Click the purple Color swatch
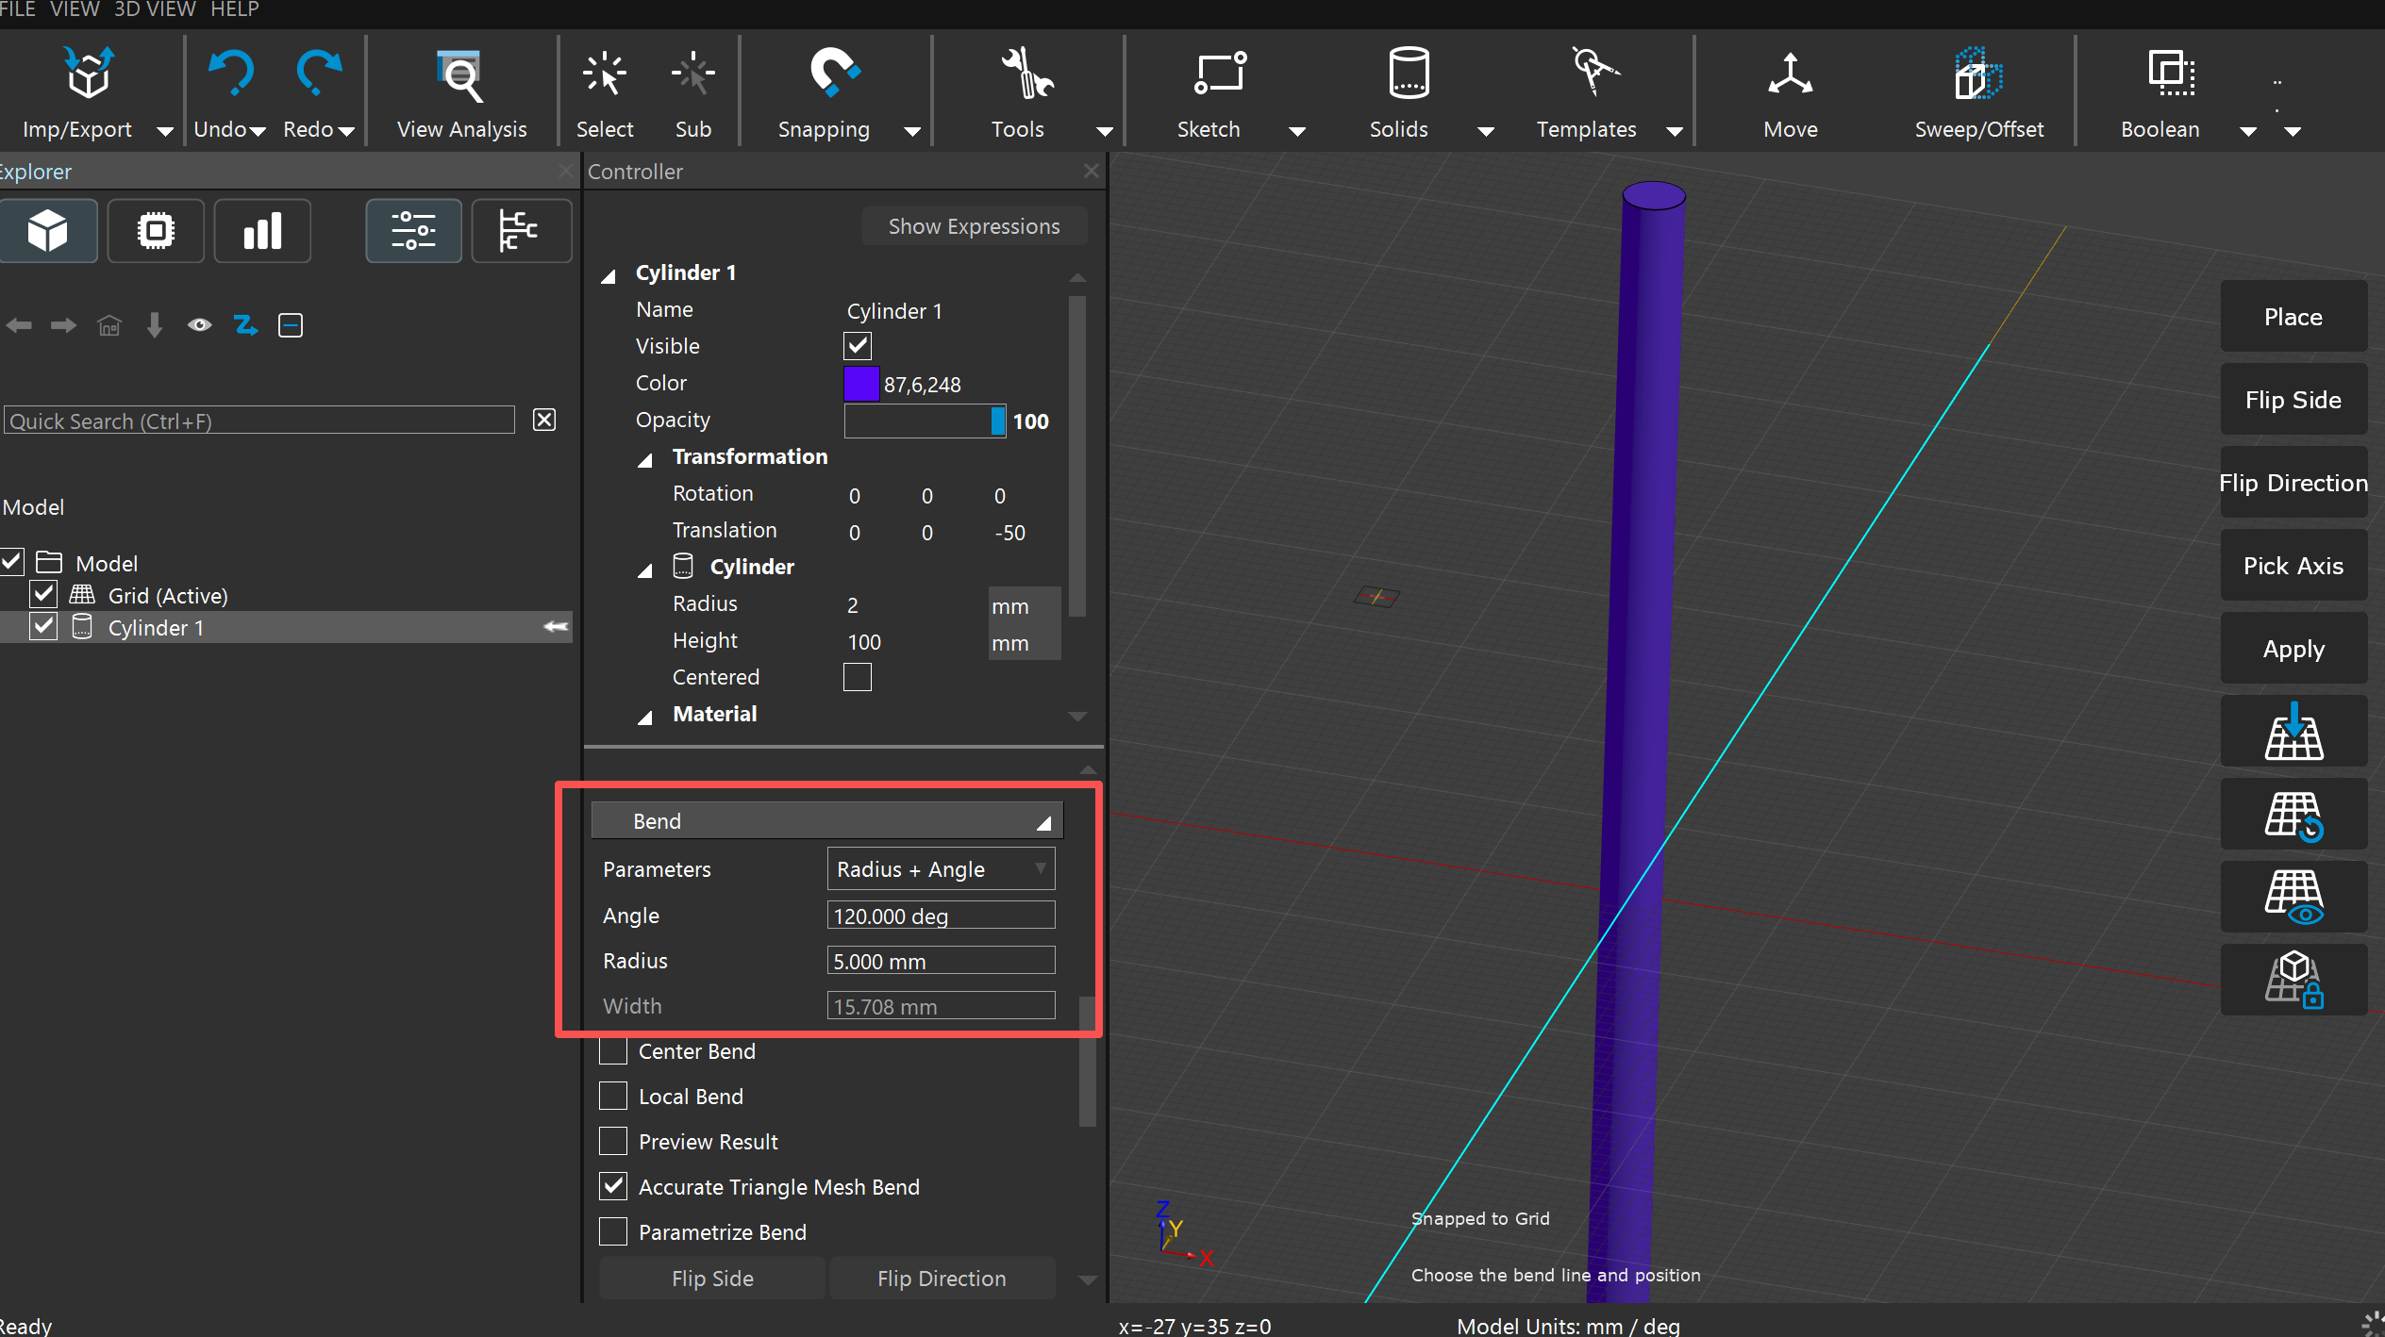This screenshot has height=1337, width=2385. (x=860, y=384)
